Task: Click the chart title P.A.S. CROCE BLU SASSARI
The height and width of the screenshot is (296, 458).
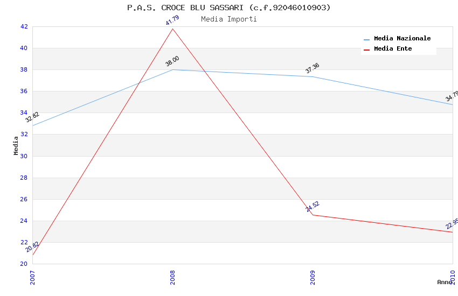Action: tap(229, 8)
